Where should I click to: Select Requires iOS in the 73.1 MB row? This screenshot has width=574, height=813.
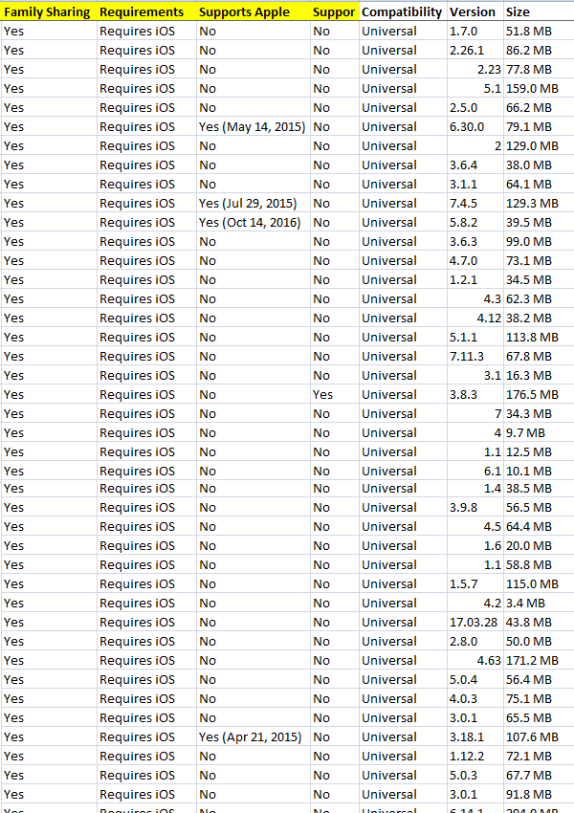coord(146,261)
